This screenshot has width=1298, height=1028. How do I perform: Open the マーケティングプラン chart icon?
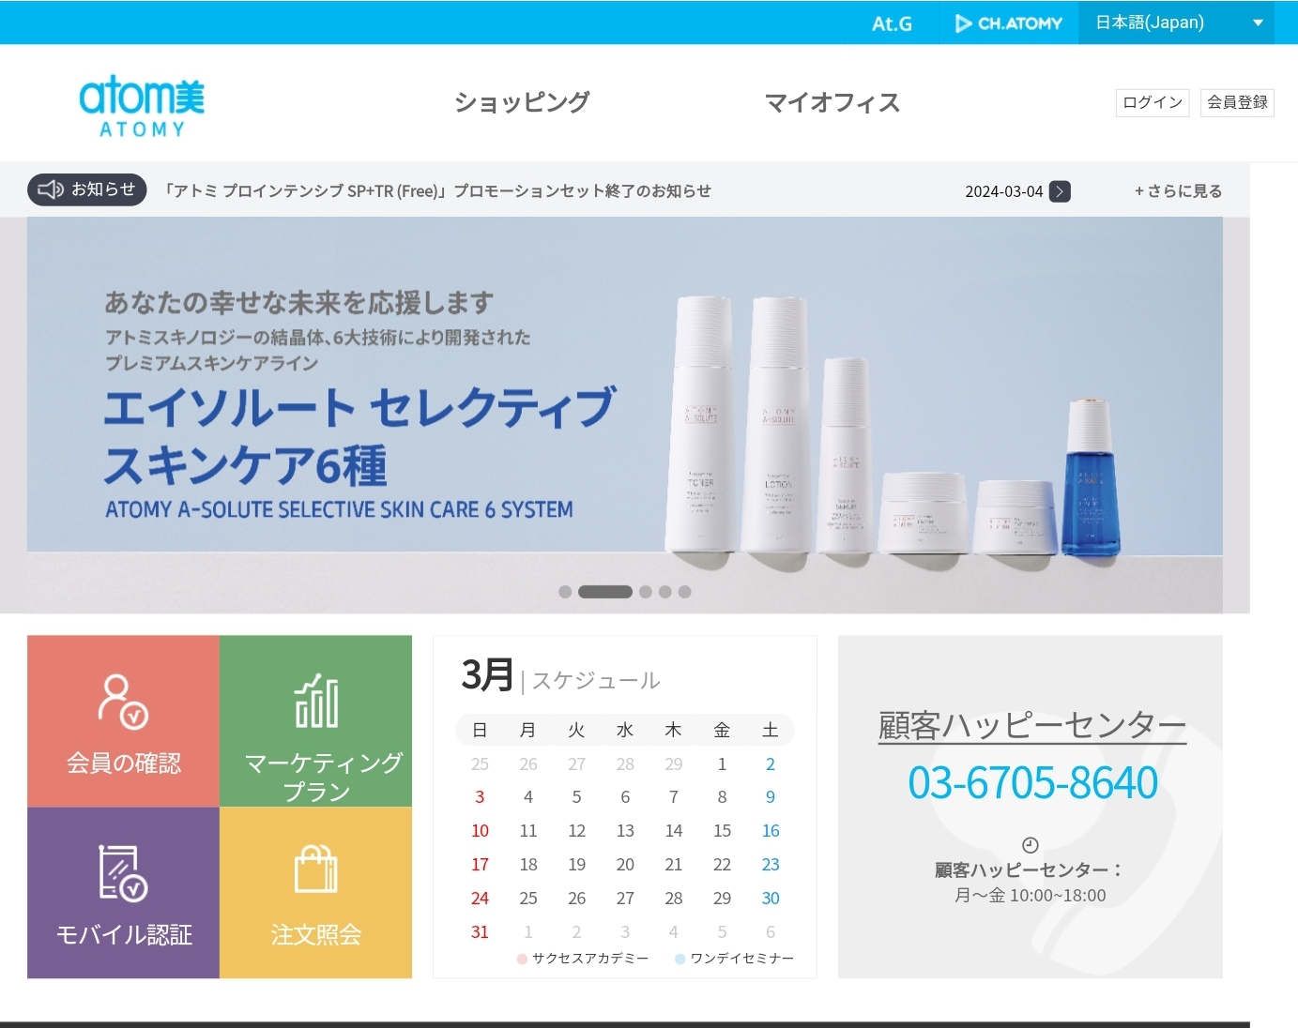pyautogui.click(x=316, y=701)
